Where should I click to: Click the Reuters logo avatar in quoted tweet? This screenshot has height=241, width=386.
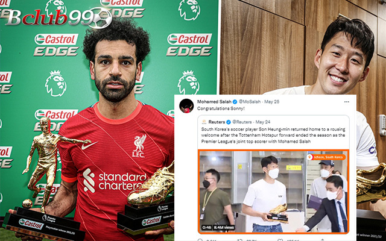204,122
